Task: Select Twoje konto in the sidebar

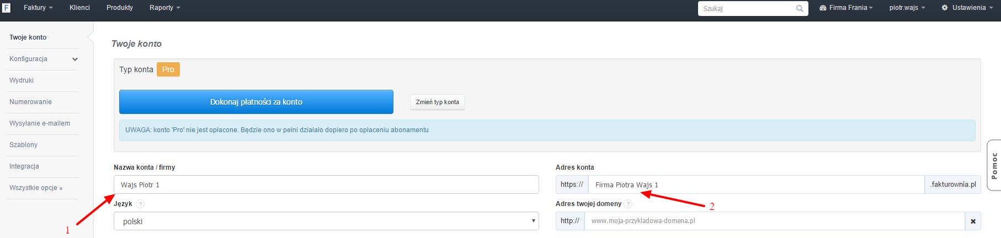Action: 28,37
